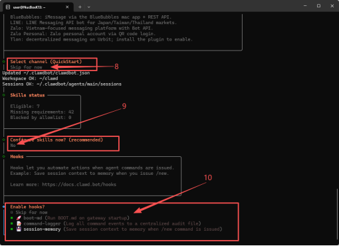Click 'Skip for now' under Select channel

click(x=26, y=67)
